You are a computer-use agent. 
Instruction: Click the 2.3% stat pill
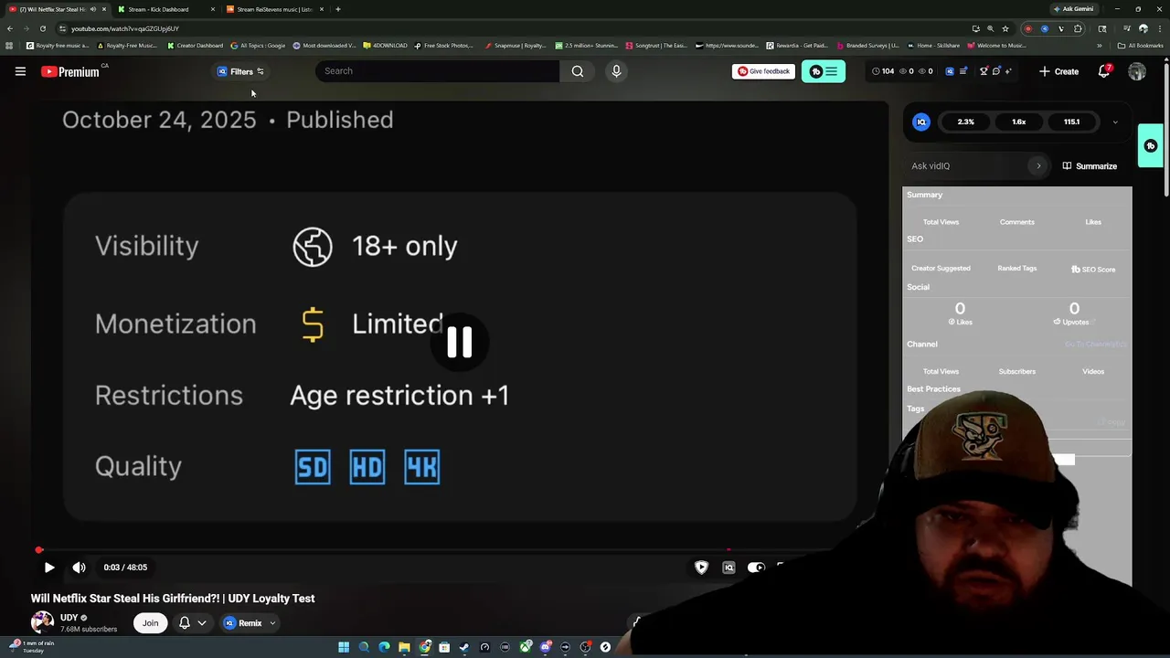(966, 122)
